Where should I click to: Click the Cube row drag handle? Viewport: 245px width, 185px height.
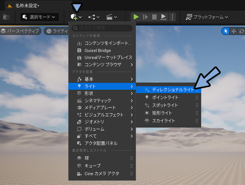point(132,166)
